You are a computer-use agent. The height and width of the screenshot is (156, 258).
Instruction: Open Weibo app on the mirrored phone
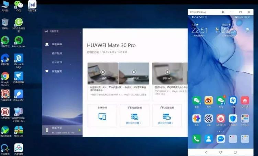click(209, 100)
